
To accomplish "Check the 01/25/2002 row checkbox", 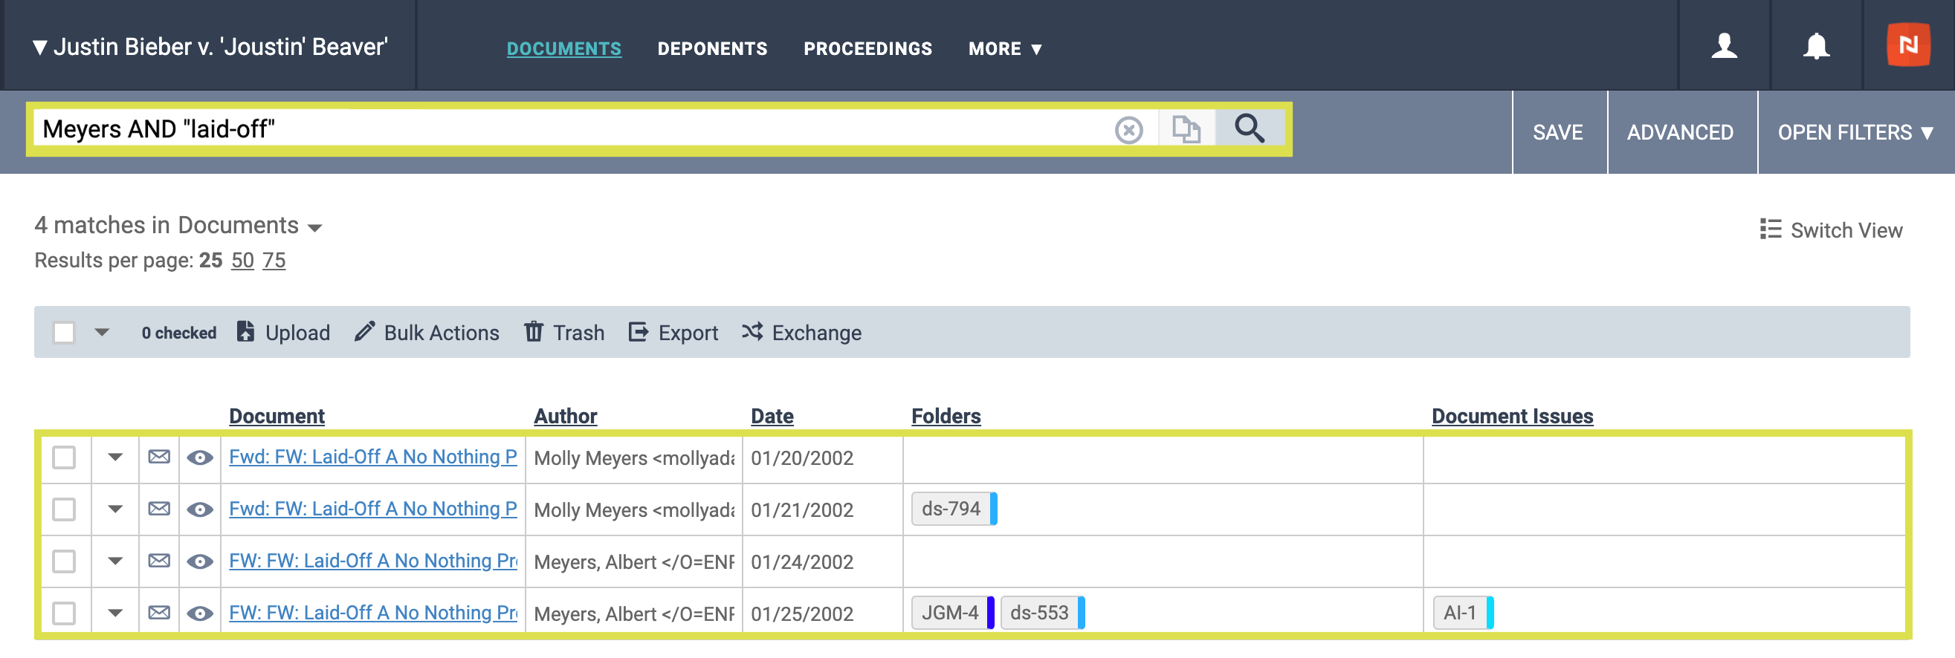I will coord(64,613).
